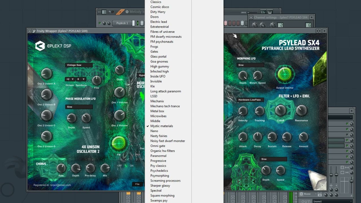Screen dimensions: 361x203
Task: Select the Long attack paranorm preset
Action: (x=166, y=91)
